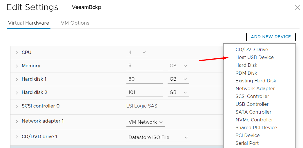
Task: Expand the CPU settings row
Action: pyautogui.click(x=17, y=53)
